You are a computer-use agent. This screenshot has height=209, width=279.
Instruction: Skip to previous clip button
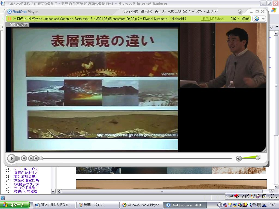tap(31, 158)
